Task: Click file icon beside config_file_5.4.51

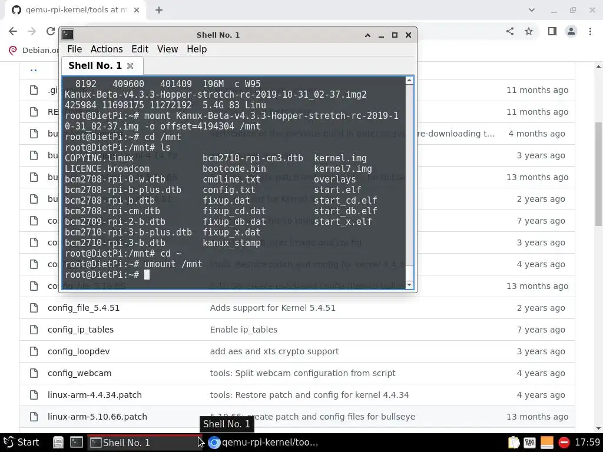Action: pos(34,308)
